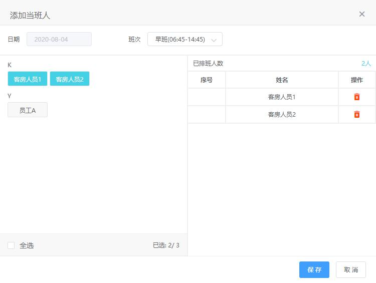The image size is (376, 283).
Task: Click the 操作 column header
Action: pyautogui.click(x=356, y=80)
